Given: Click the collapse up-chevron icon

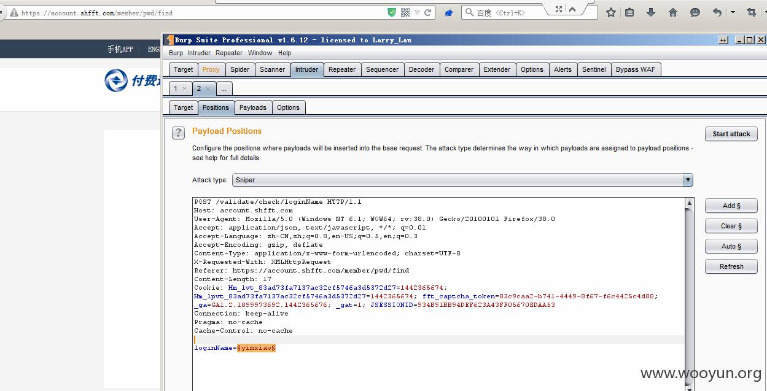Looking at the screenshot, I should (x=572, y=9).
